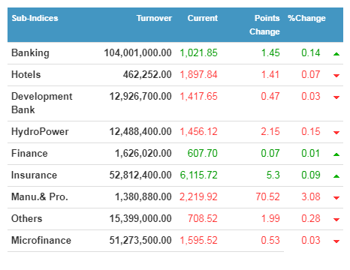This screenshot has width=350, height=270.
Task: Click the green up arrow in Banking row
Action: click(336, 54)
